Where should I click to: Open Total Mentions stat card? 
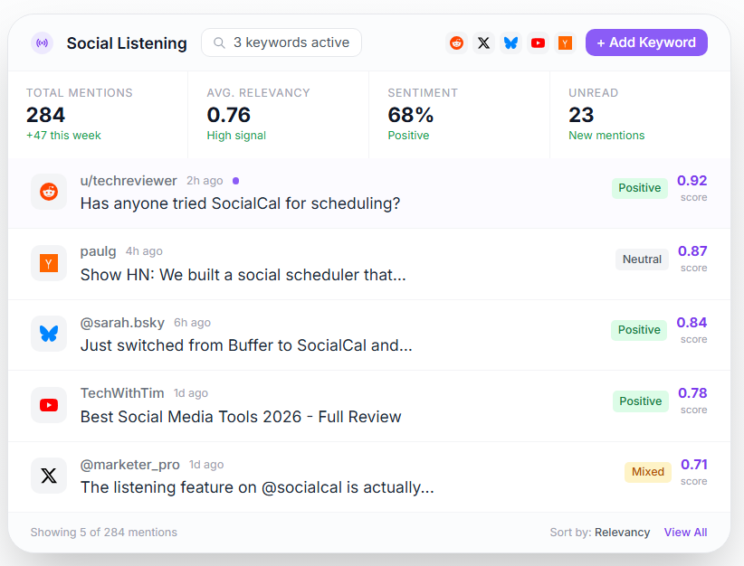click(x=98, y=115)
